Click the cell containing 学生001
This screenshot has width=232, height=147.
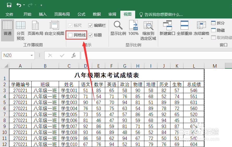click(x=69, y=90)
